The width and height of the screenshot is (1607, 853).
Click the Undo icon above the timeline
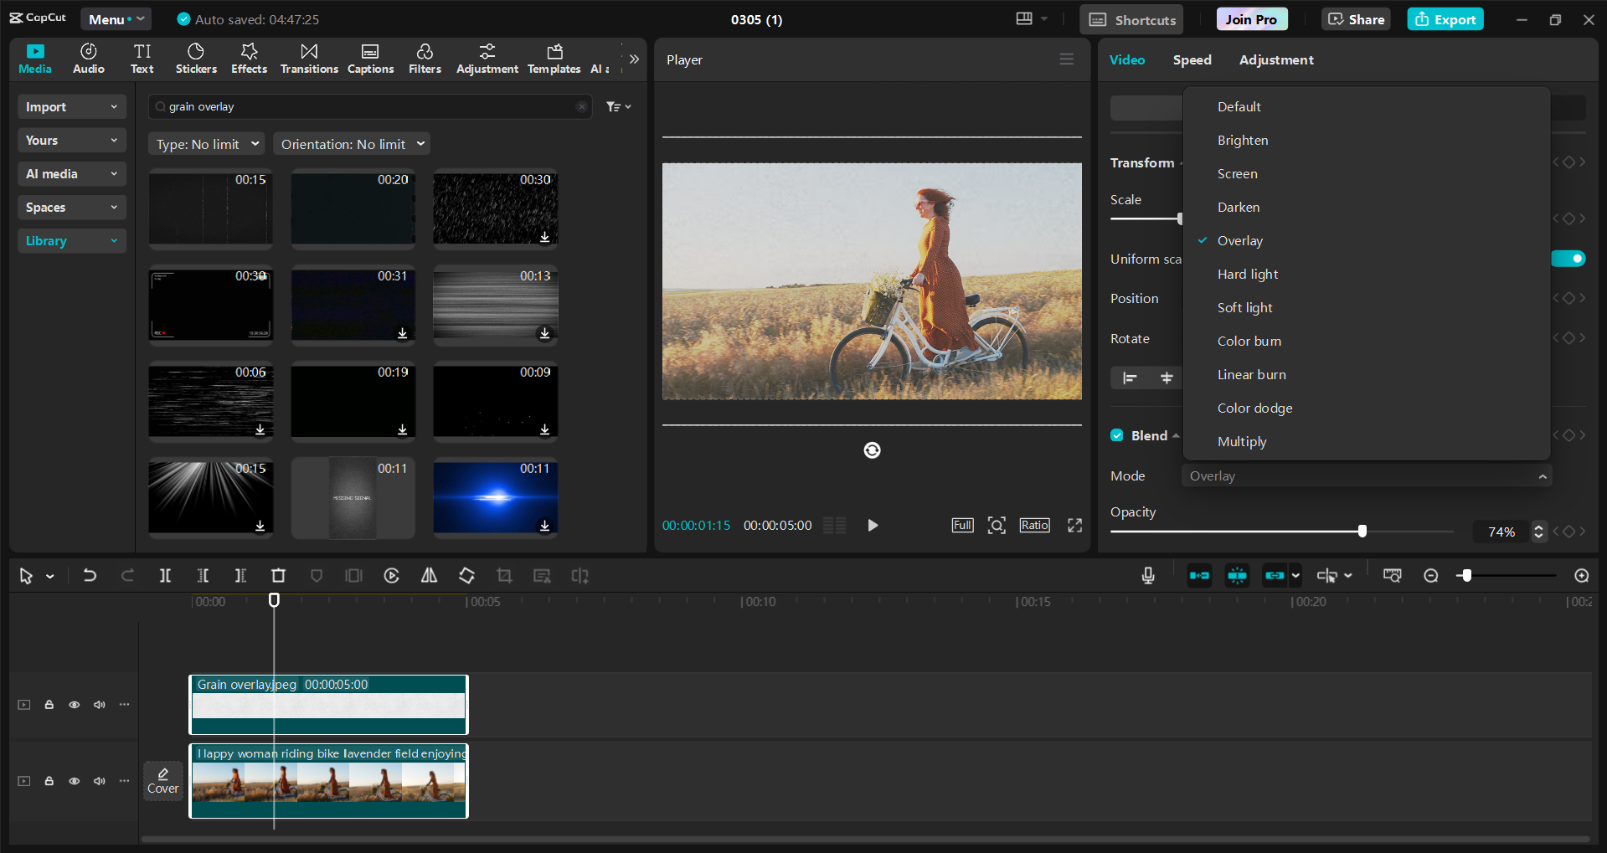click(x=90, y=575)
